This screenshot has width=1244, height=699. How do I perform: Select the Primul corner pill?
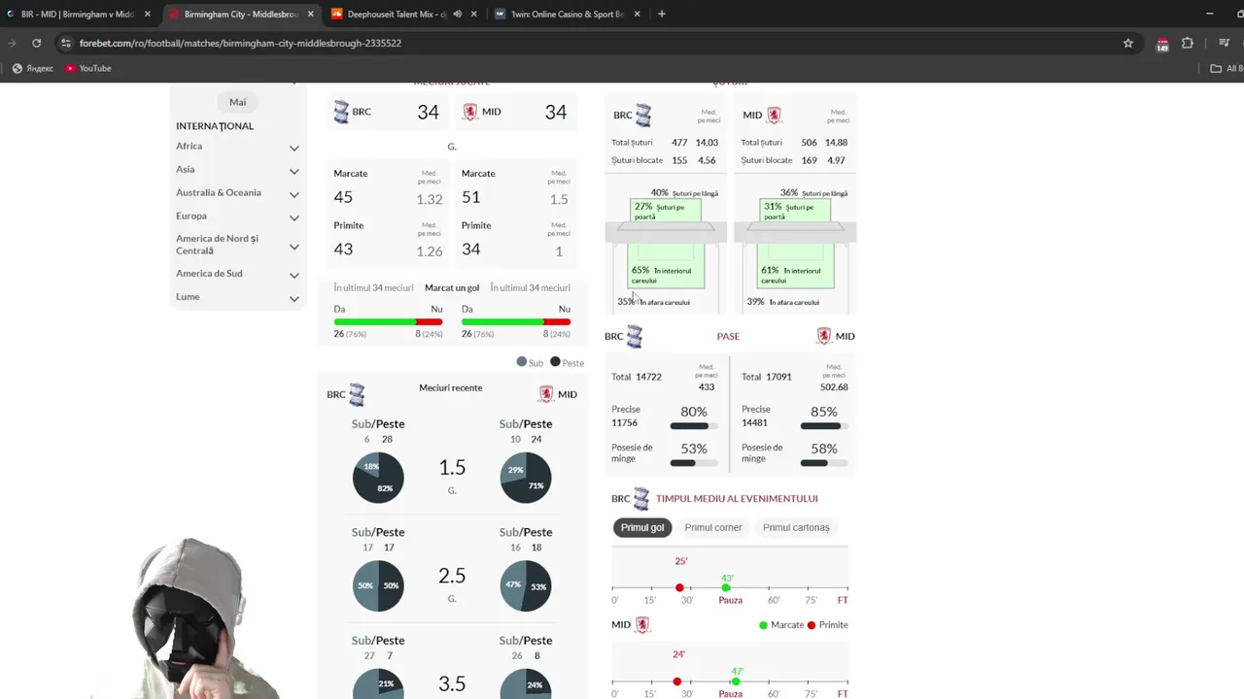pyautogui.click(x=713, y=527)
